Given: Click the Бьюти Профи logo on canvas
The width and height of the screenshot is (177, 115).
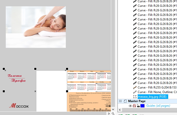Looking at the screenshot, I should pyautogui.click(x=17, y=78).
